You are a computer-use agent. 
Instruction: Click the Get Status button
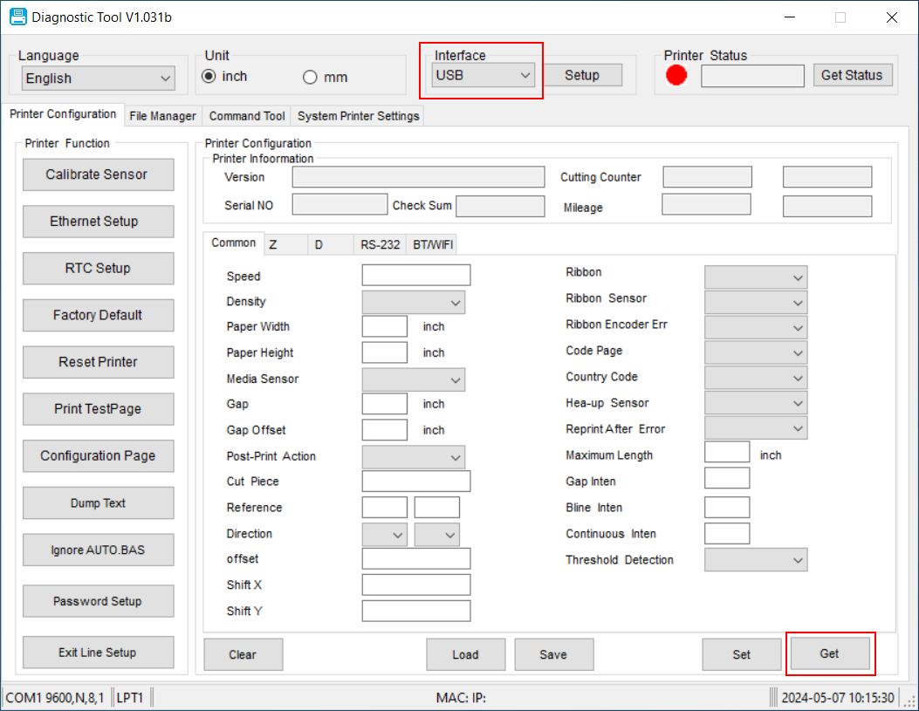(x=852, y=75)
